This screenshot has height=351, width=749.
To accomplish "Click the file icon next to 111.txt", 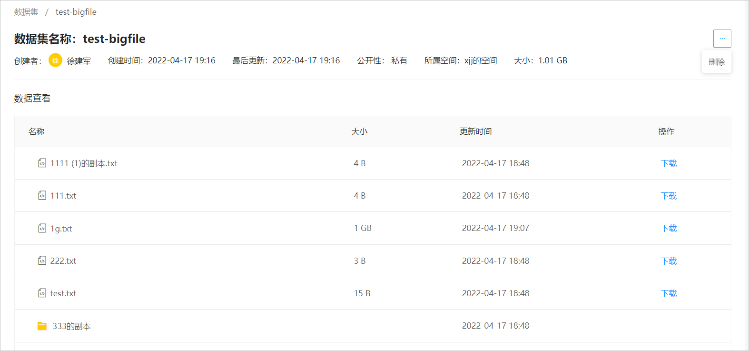I will (42, 195).
